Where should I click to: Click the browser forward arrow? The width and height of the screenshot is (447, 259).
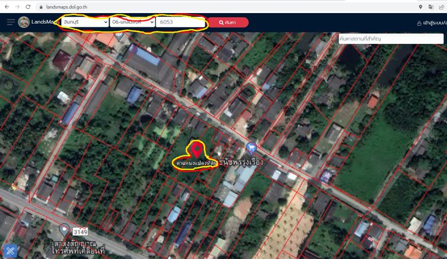pos(16,7)
